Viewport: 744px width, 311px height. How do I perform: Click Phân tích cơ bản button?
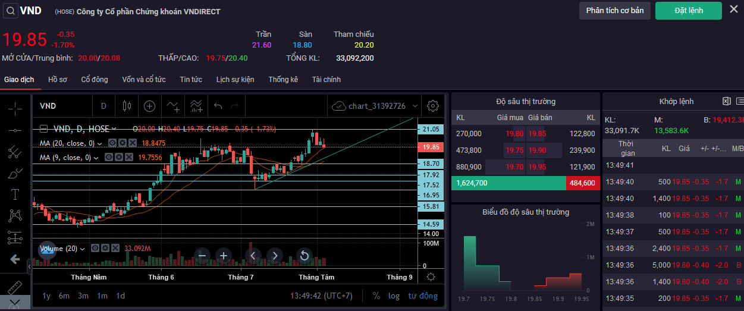click(615, 11)
